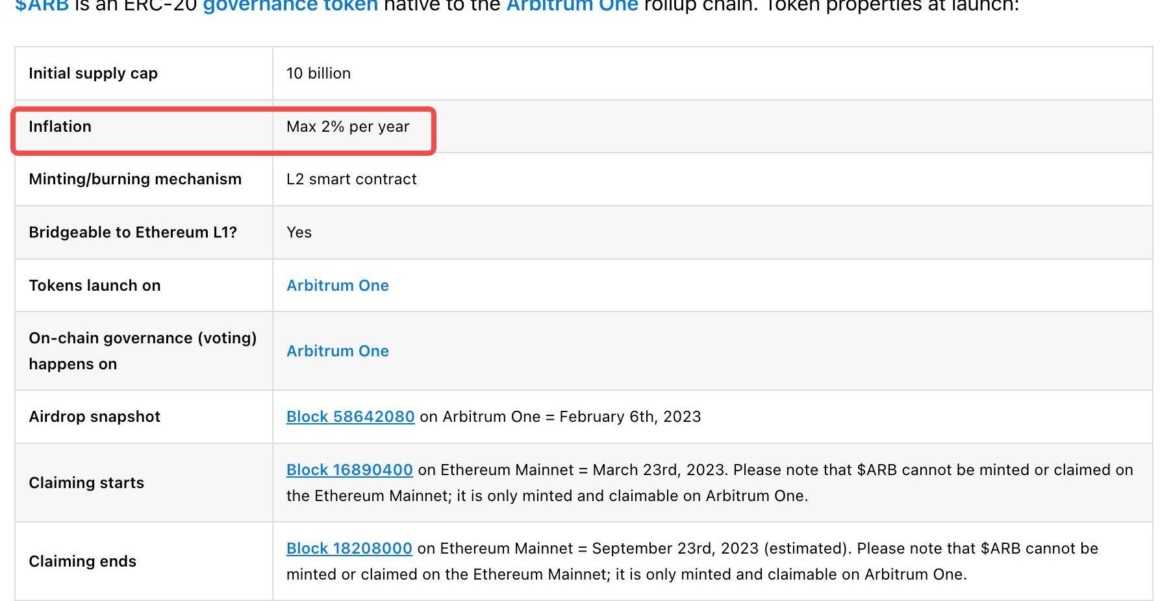Click Arbitrum One link in intro sentence
Screen dimensions: 1173x601
click(x=572, y=6)
